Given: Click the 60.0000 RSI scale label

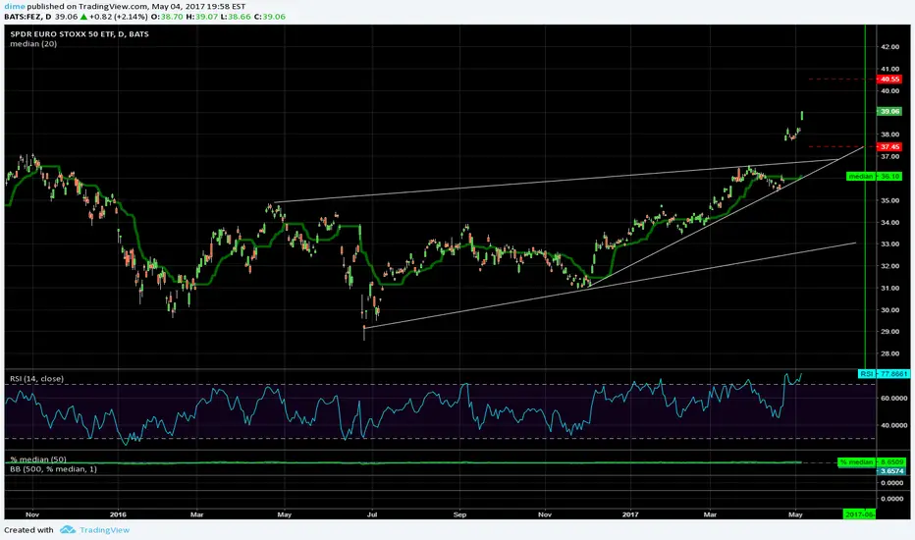Looking at the screenshot, I should (x=892, y=399).
